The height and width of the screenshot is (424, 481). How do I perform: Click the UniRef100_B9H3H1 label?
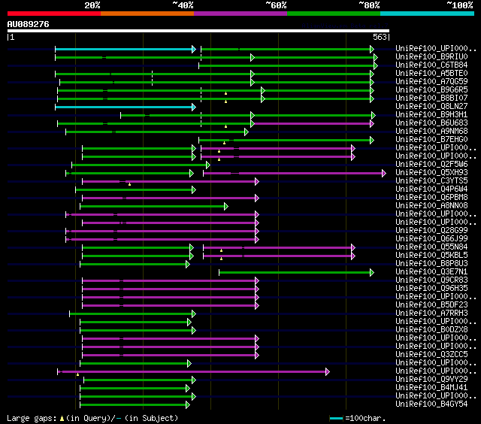pos(431,115)
